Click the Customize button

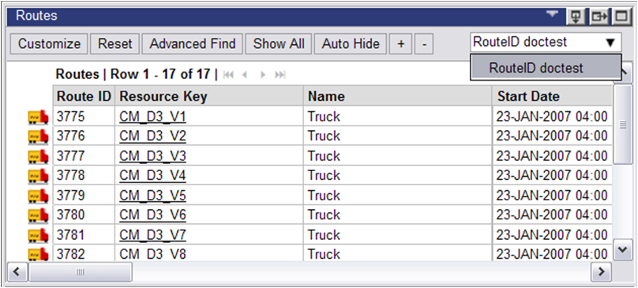49,43
